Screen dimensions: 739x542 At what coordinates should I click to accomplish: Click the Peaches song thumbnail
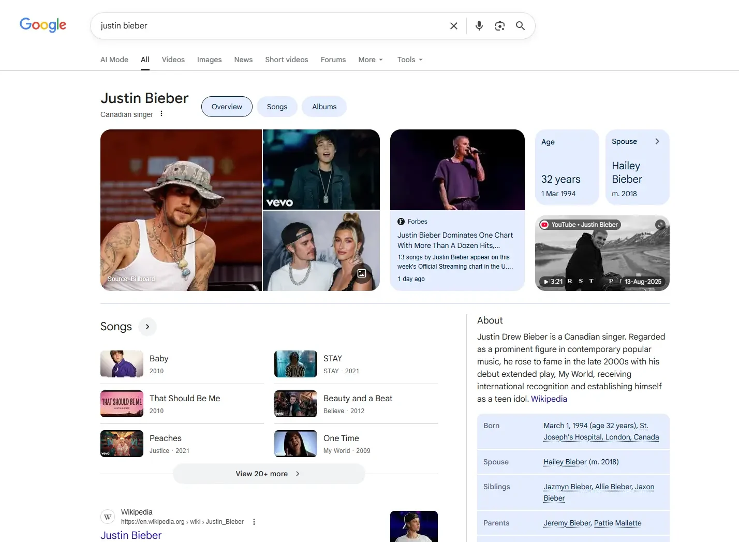pos(122,444)
